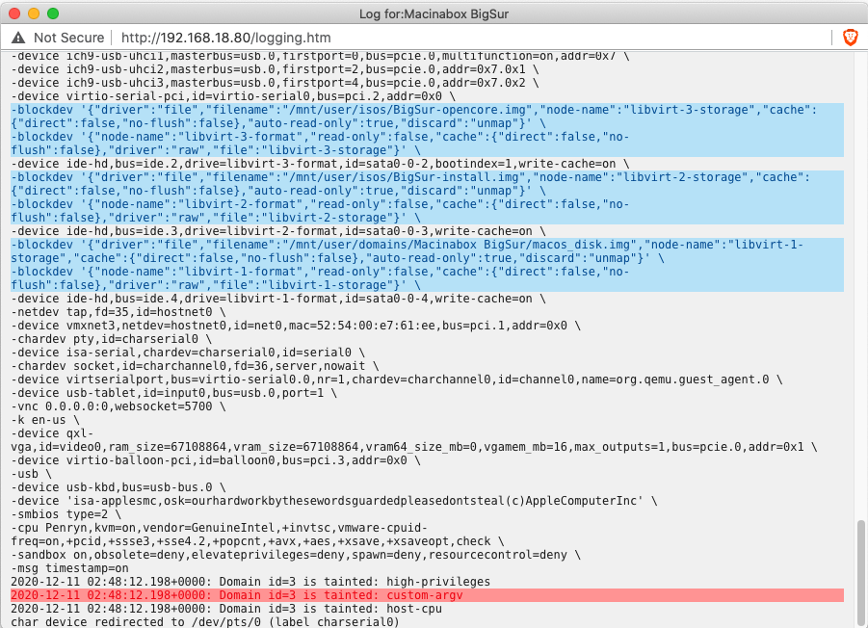Maximize the window with green button
Screen dimensions: 868x628
tap(53, 13)
